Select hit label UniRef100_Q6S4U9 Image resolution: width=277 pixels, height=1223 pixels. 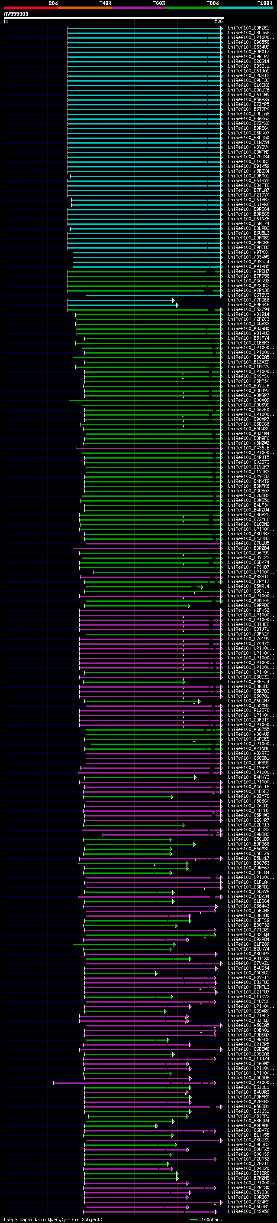[x=248, y=47]
